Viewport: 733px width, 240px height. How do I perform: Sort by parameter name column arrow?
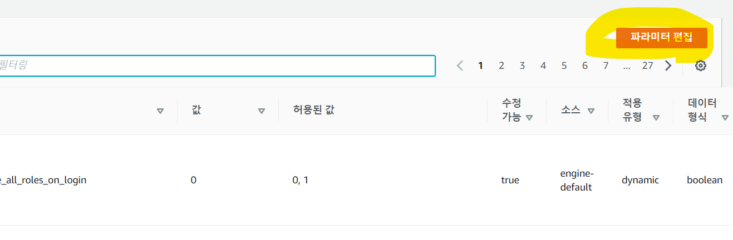(x=160, y=111)
